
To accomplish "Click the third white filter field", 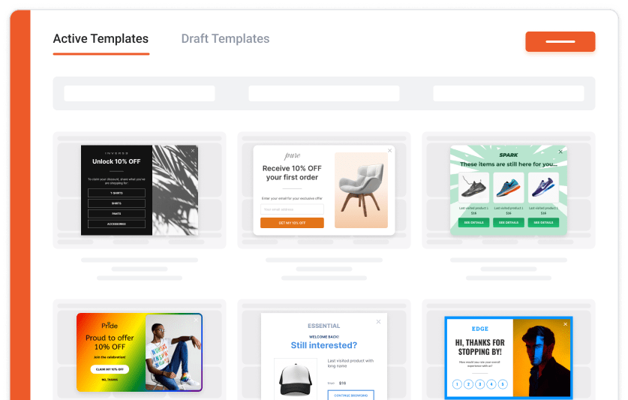I will tap(508, 93).
